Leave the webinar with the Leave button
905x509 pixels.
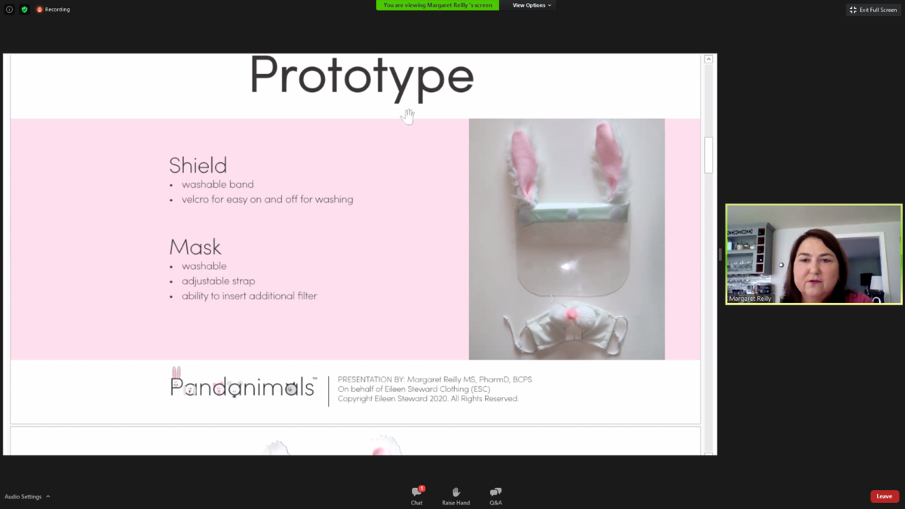coord(884,496)
